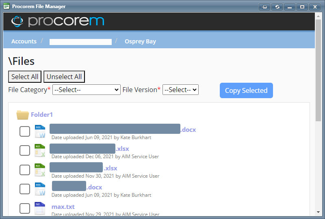
Task: Click the 'File Version' label
Action: click(140, 90)
